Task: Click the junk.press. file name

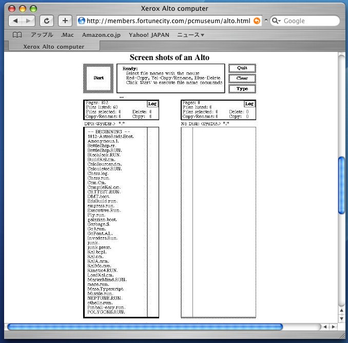Action: click(x=99, y=247)
